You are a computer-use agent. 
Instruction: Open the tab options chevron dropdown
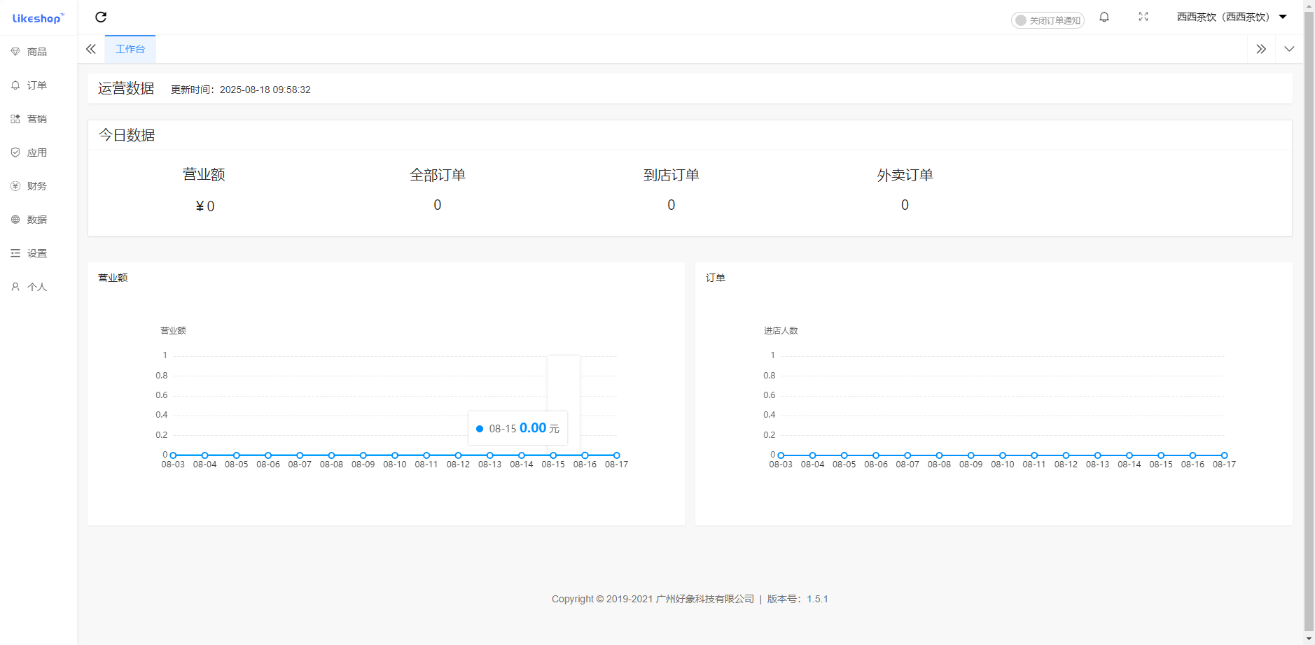(x=1289, y=49)
